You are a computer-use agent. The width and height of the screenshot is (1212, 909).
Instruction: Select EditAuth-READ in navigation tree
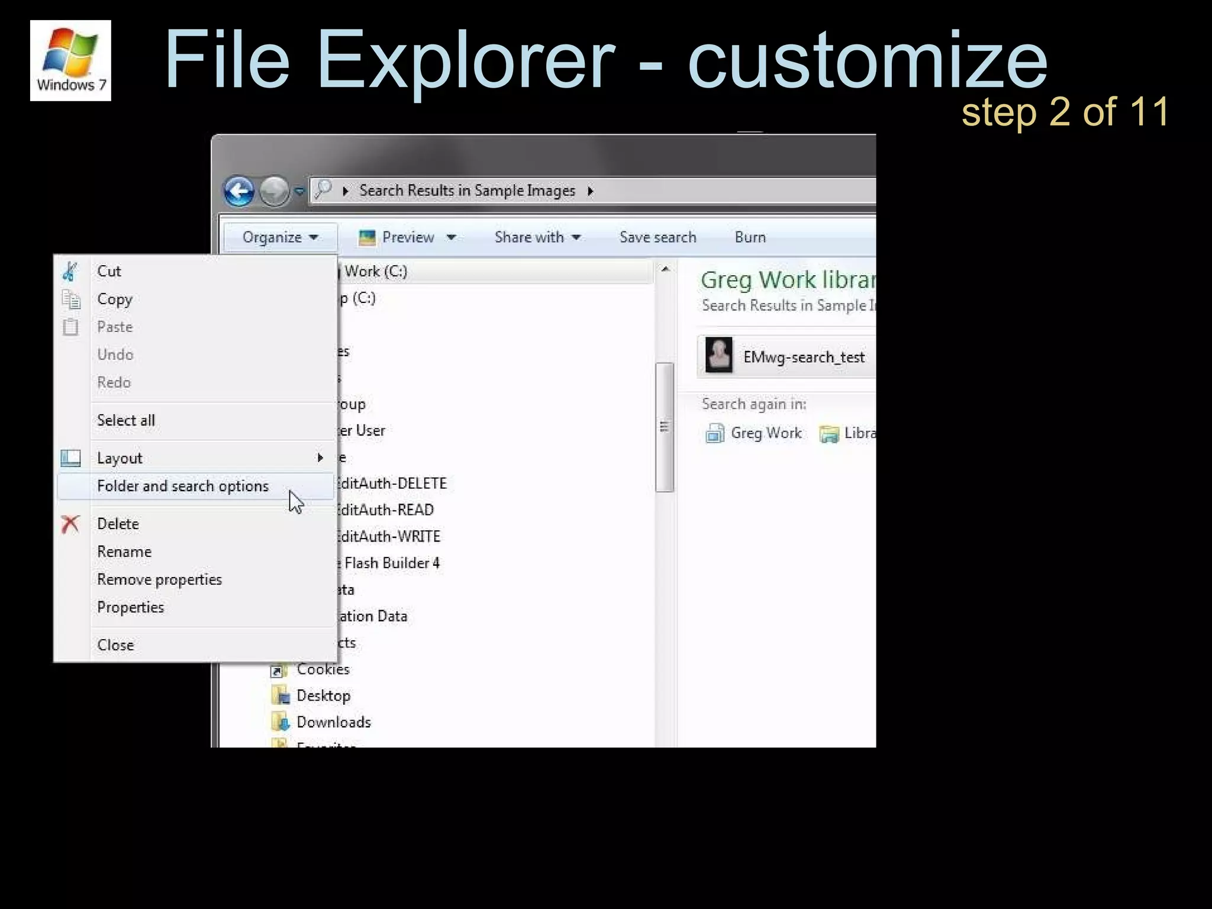pos(385,510)
